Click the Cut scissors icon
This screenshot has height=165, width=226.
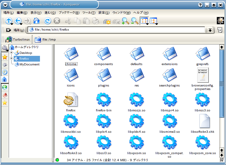pos(68,21)
